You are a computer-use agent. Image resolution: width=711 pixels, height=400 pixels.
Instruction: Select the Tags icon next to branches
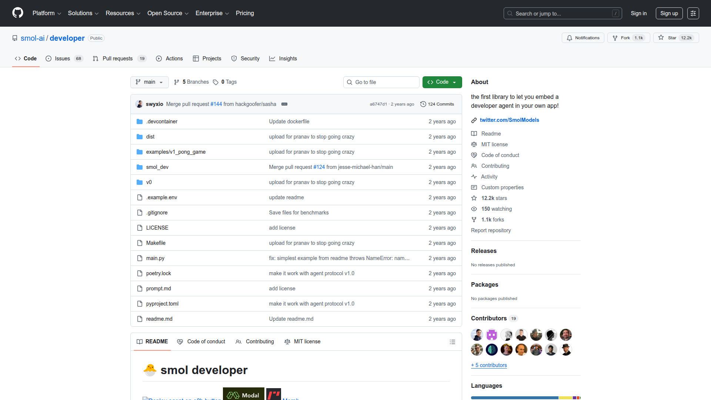pyautogui.click(x=216, y=82)
